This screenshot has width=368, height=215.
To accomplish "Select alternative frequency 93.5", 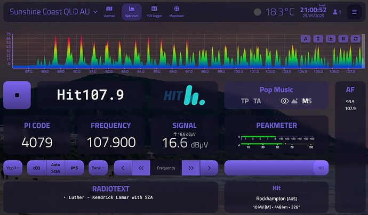I will [x=350, y=102].
